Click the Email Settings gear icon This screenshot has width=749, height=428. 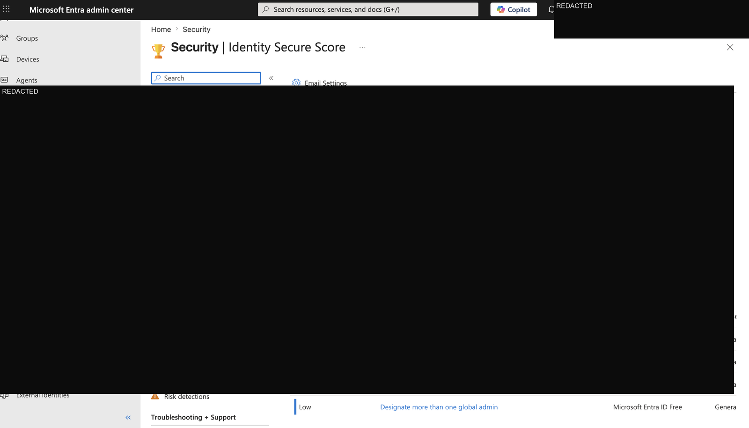click(x=296, y=82)
